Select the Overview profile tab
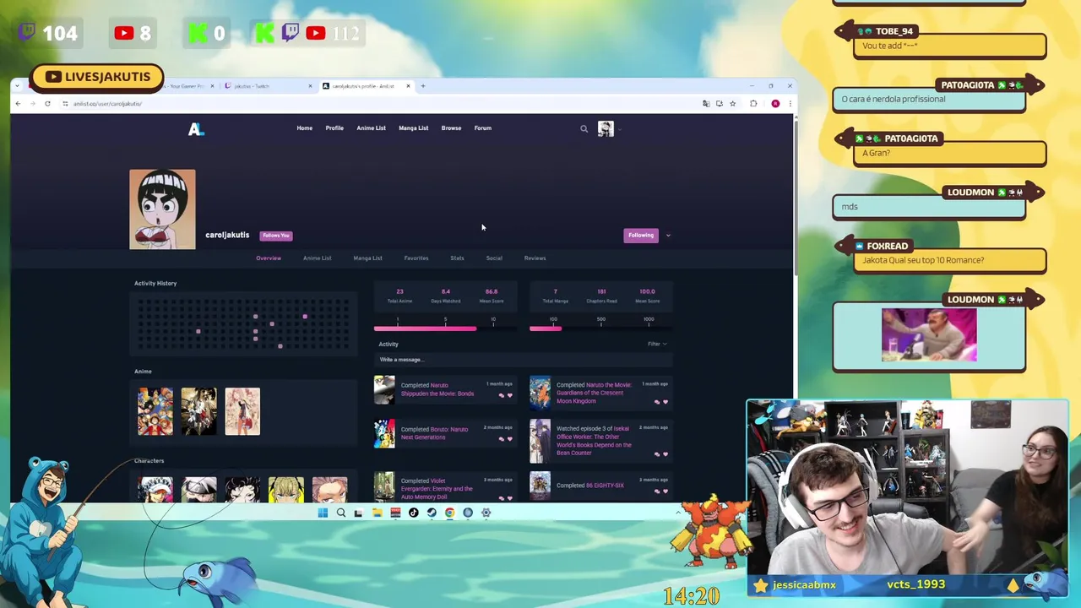The height and width of the screenshot is (608, 1081). pyautogui.click(x=269, y=258)
